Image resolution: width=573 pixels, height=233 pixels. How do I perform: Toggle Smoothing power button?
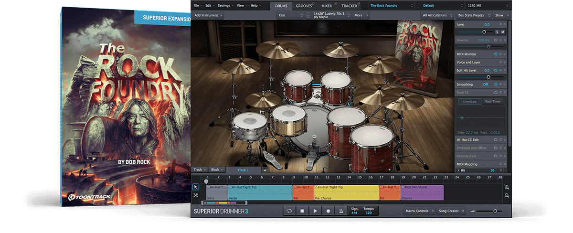pyautogui.click(x=496, y=84)
